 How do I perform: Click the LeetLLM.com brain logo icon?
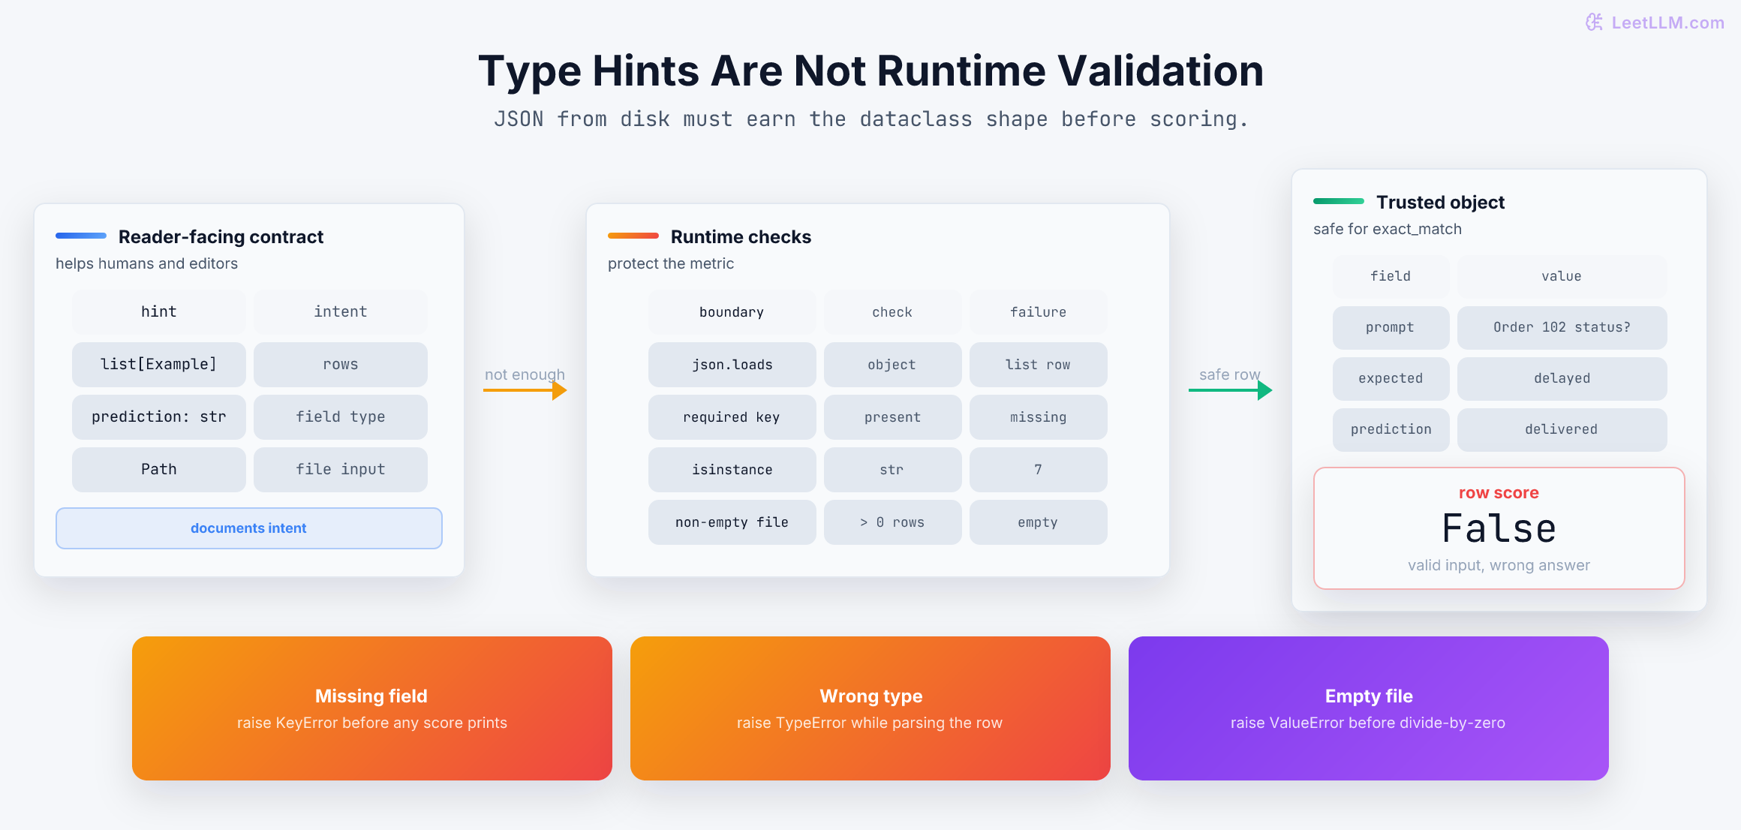[x=1594, y=23]
